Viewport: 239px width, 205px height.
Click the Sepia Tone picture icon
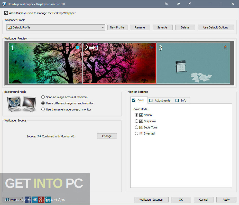click(141, 127)
